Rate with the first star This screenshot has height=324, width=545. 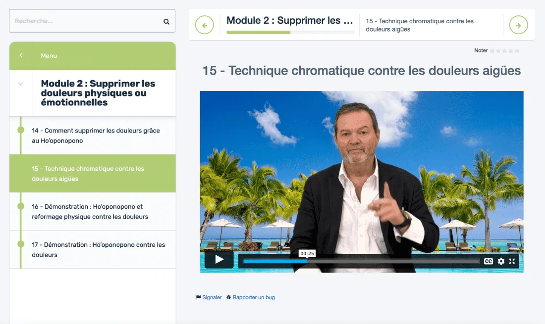[x=492, y=50]
